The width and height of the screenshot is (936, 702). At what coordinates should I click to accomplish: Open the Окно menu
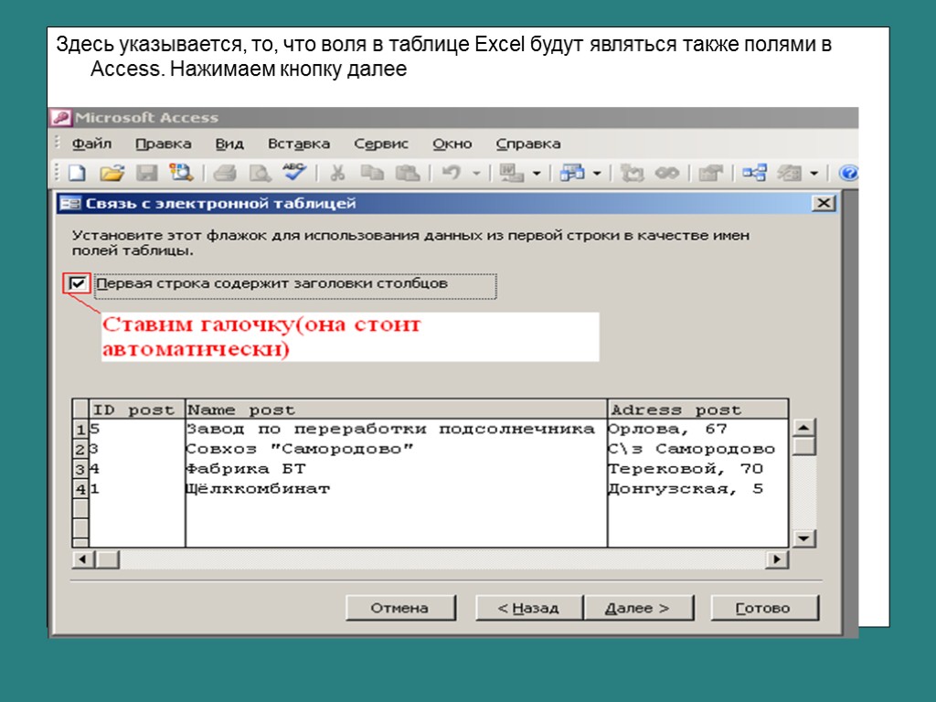452,144
